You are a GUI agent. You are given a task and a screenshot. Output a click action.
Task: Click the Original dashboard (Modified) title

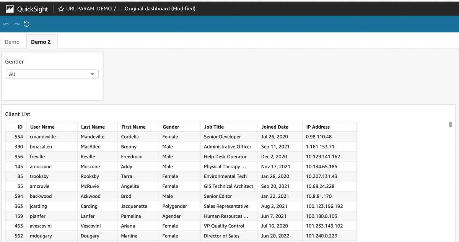click(160, 9)
